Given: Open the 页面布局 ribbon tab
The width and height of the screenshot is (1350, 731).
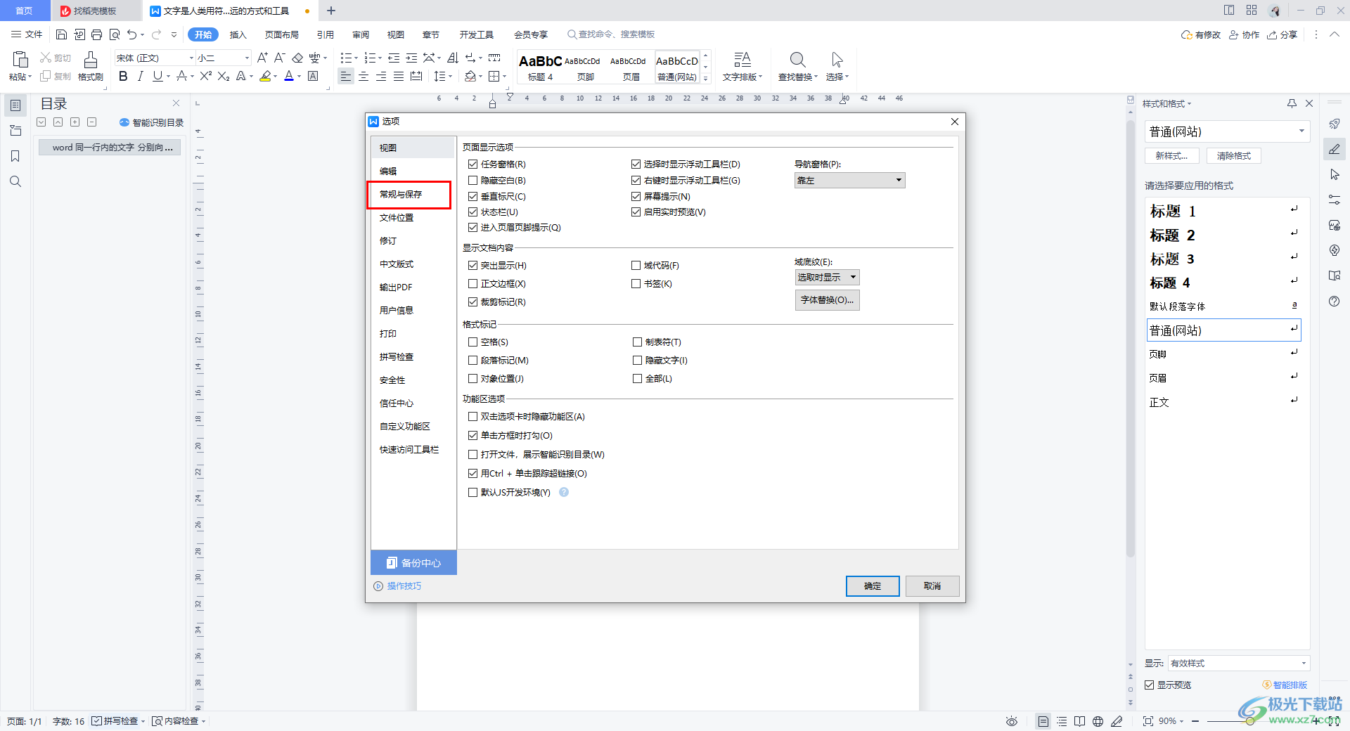Looking at the screenshot, I should click(282, 34).
